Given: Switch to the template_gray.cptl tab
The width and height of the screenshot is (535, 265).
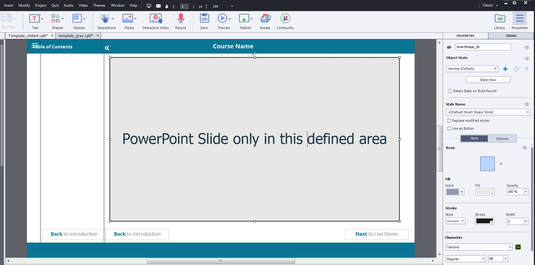Looking at the screenshot, I should 76,36.
